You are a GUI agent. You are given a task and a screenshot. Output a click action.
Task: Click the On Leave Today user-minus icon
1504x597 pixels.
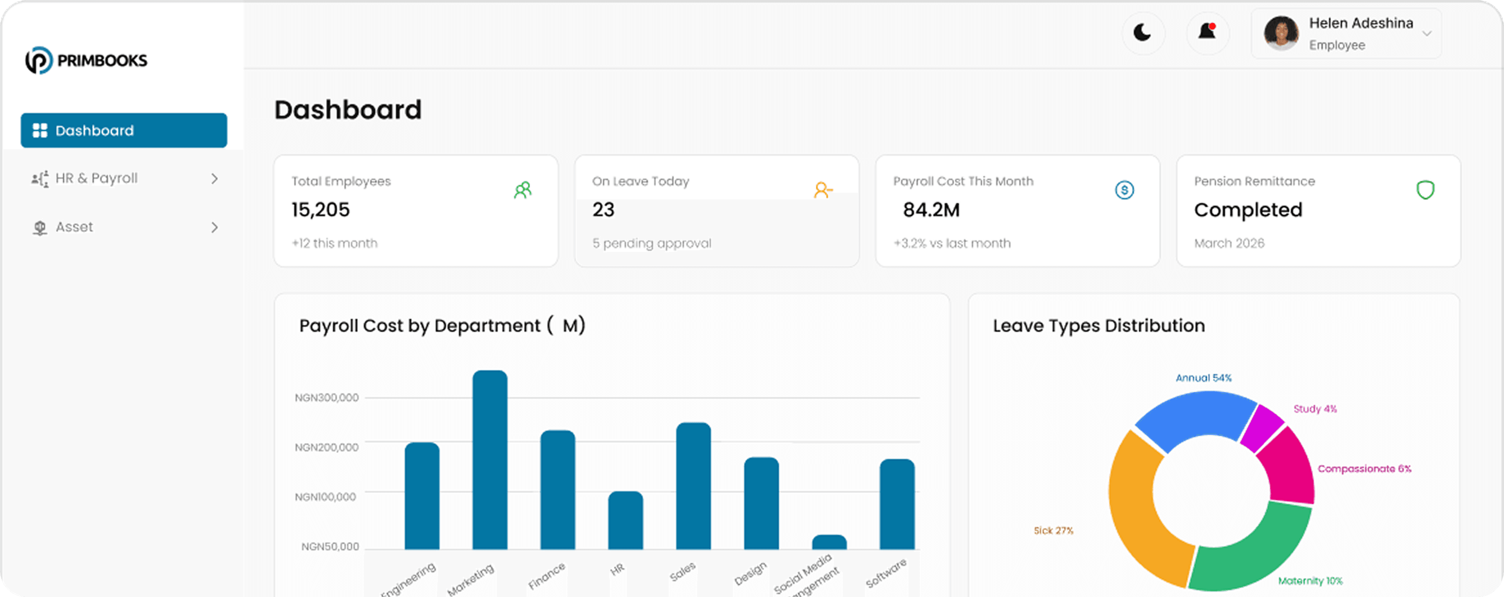coord(823,190)
